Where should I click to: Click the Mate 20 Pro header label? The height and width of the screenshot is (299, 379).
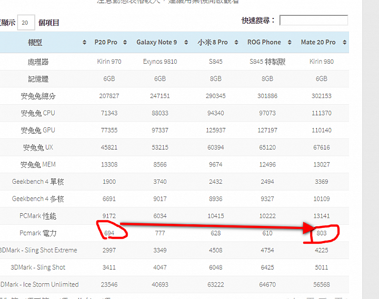coord(318,42)
